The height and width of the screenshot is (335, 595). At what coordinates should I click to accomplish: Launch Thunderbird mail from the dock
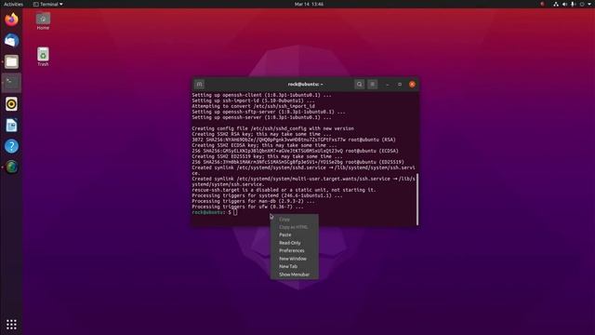[x=11, y=41]
